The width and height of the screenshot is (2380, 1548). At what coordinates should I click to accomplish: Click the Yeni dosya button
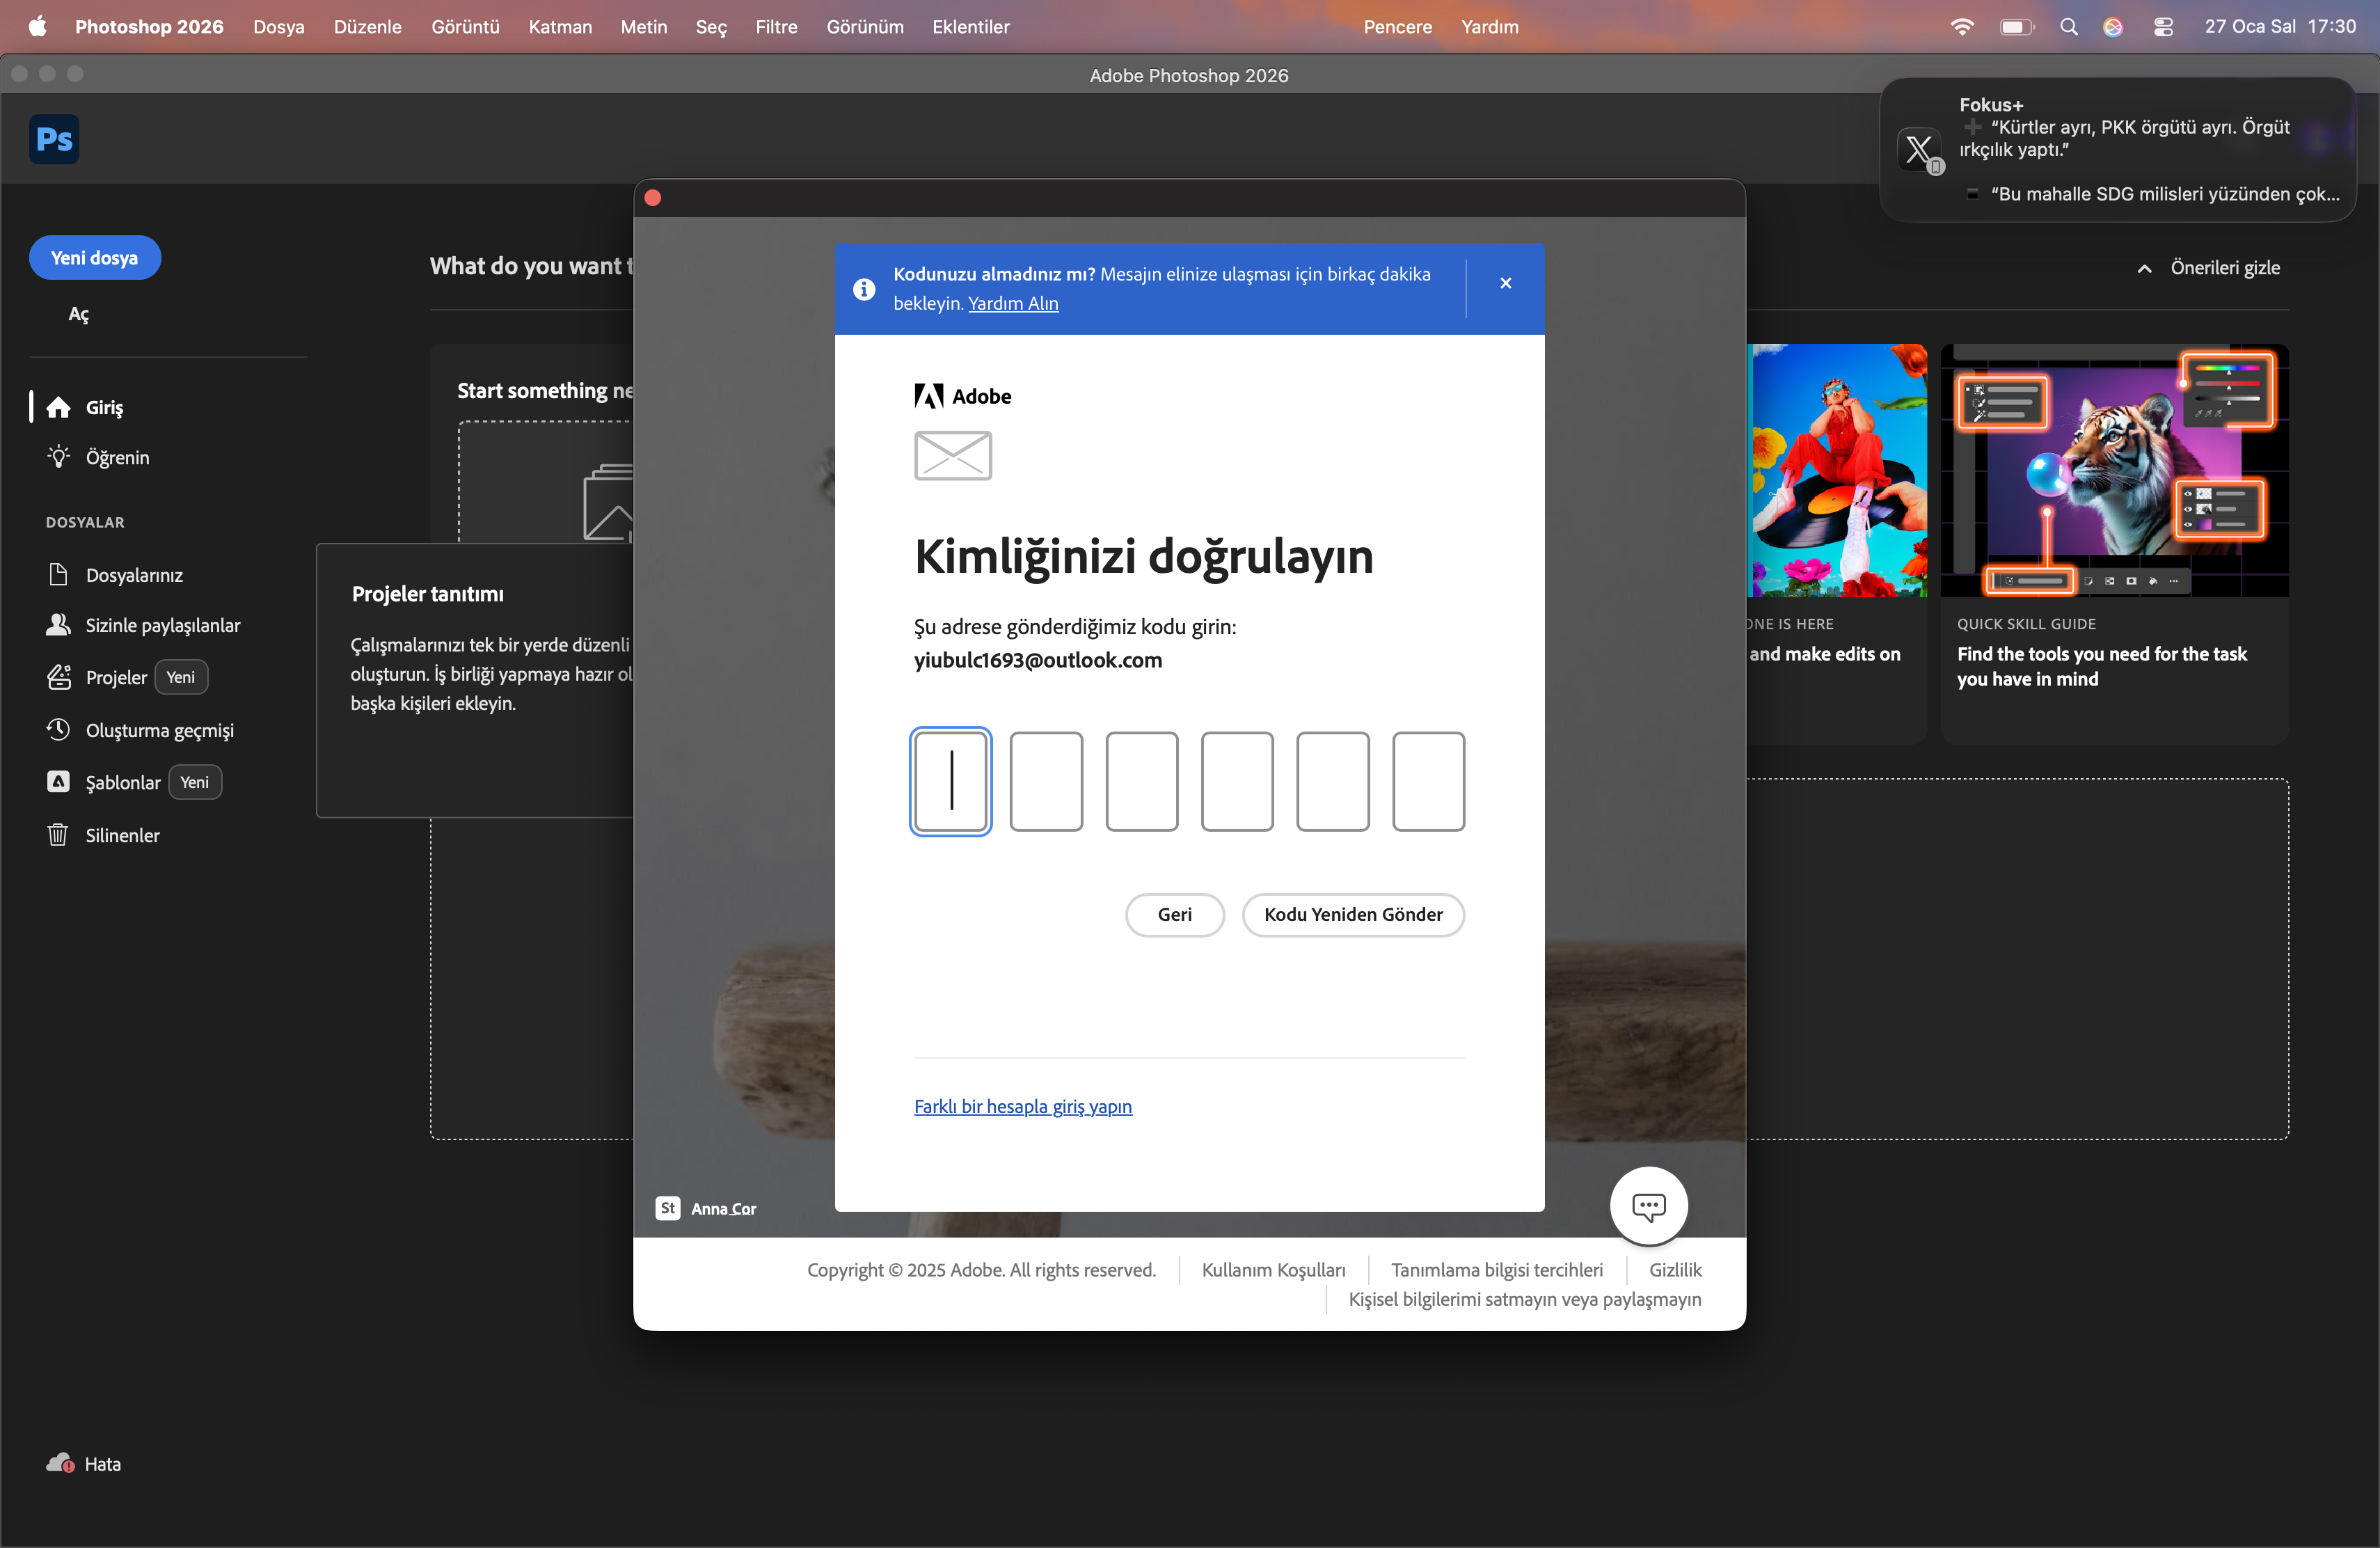95,258
